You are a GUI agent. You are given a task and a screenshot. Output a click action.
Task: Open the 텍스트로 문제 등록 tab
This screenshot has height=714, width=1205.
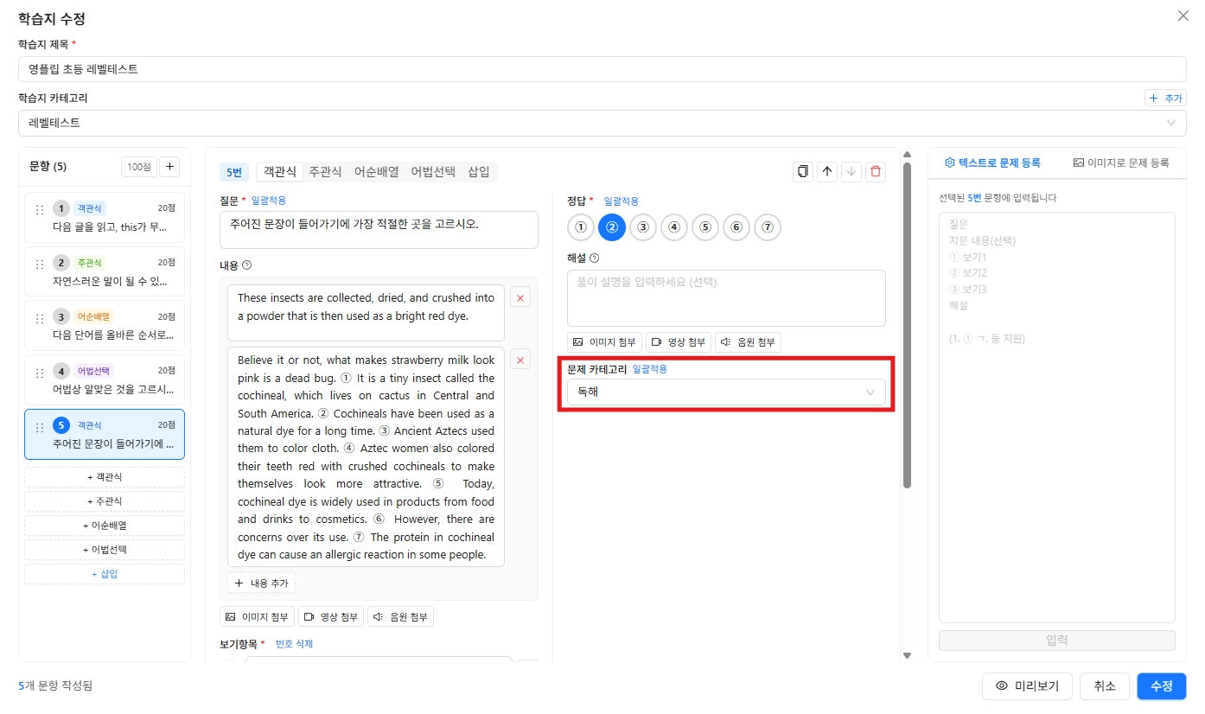click(992, 163)
